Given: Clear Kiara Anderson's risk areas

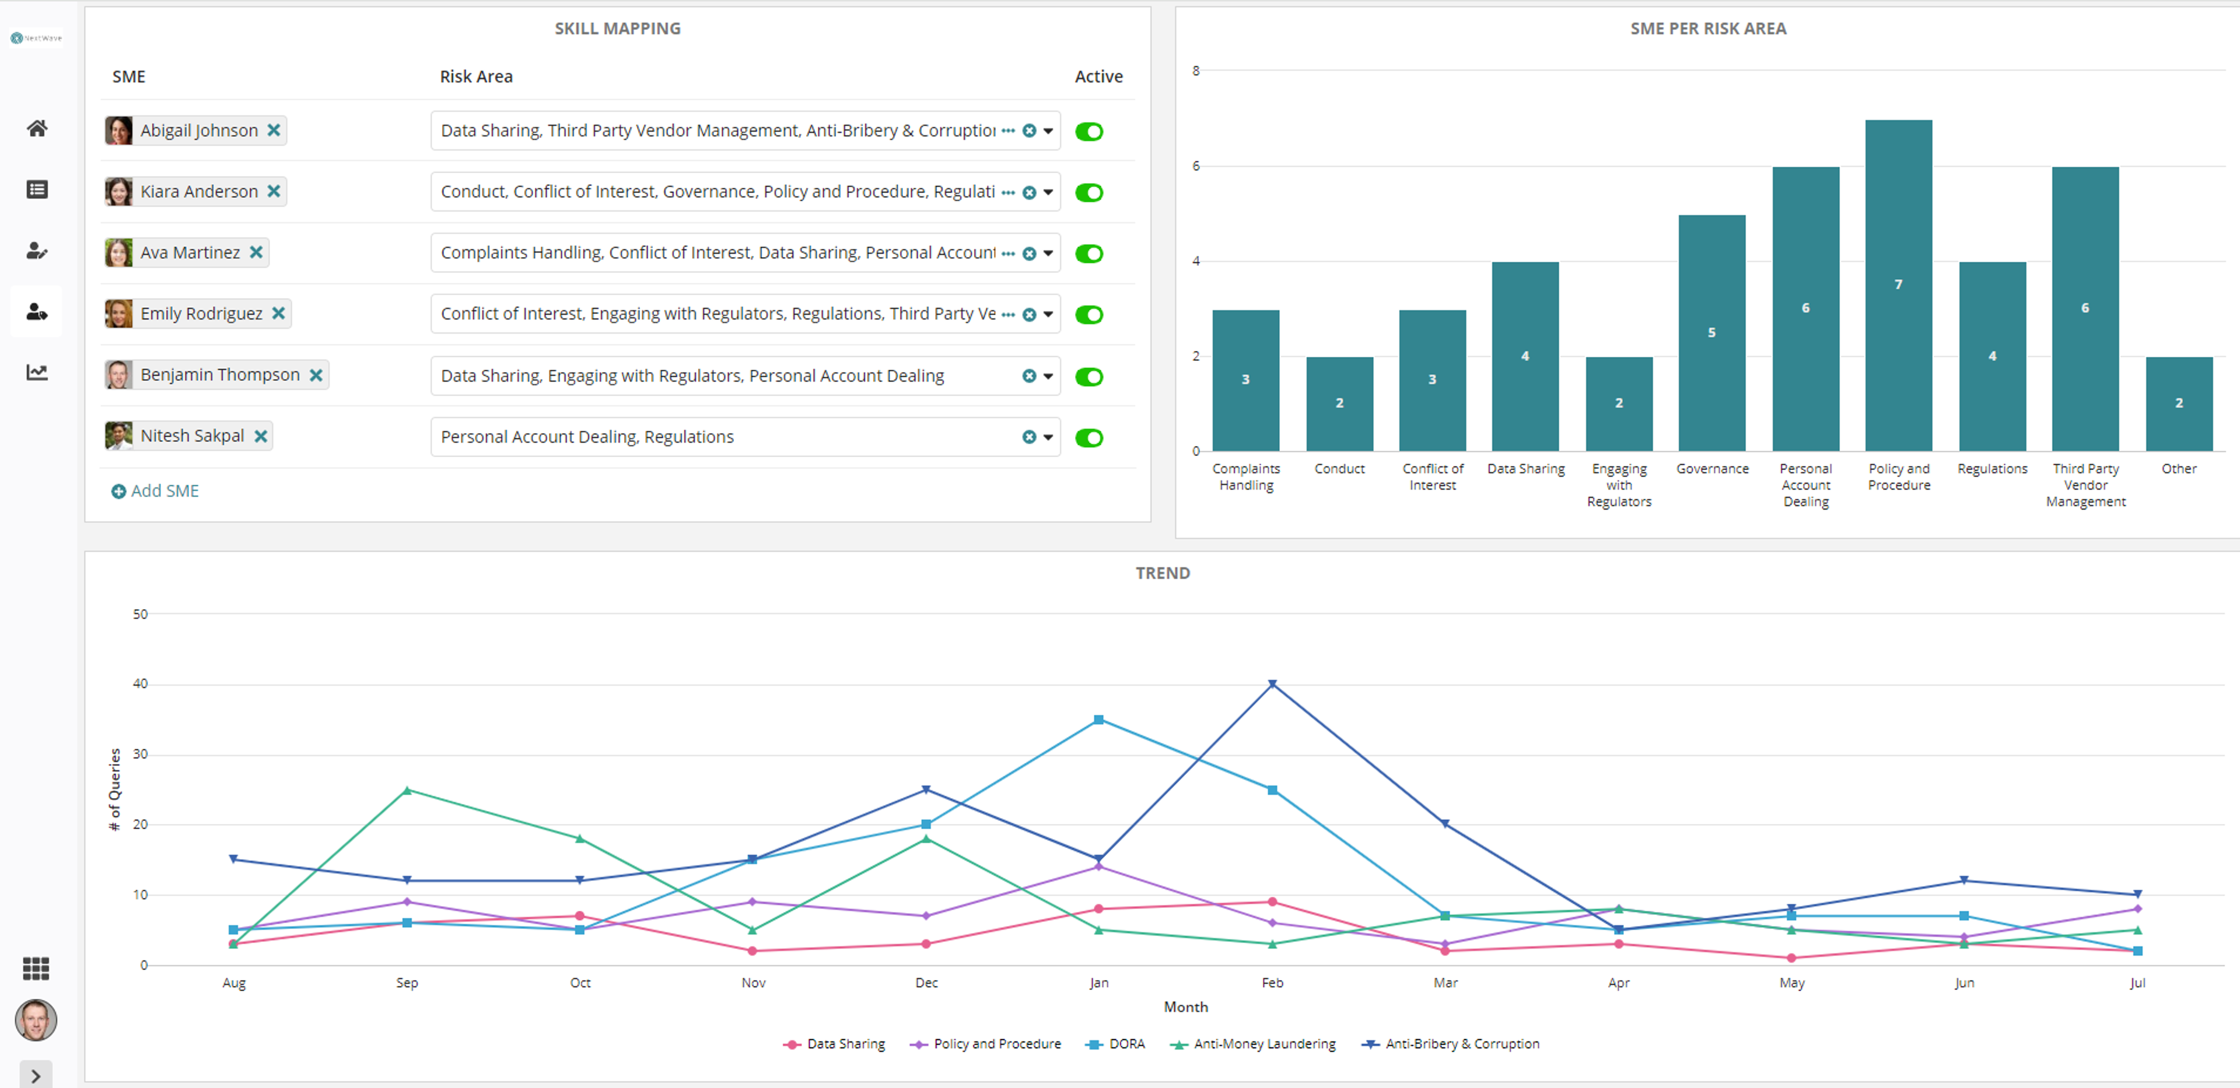Looking at the screenshot, I should 1028,192.
